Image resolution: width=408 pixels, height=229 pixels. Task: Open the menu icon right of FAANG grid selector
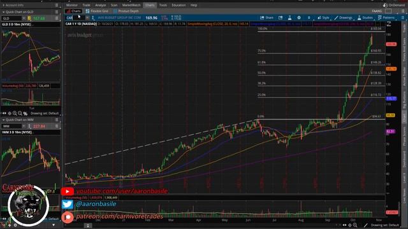[402, 11]
